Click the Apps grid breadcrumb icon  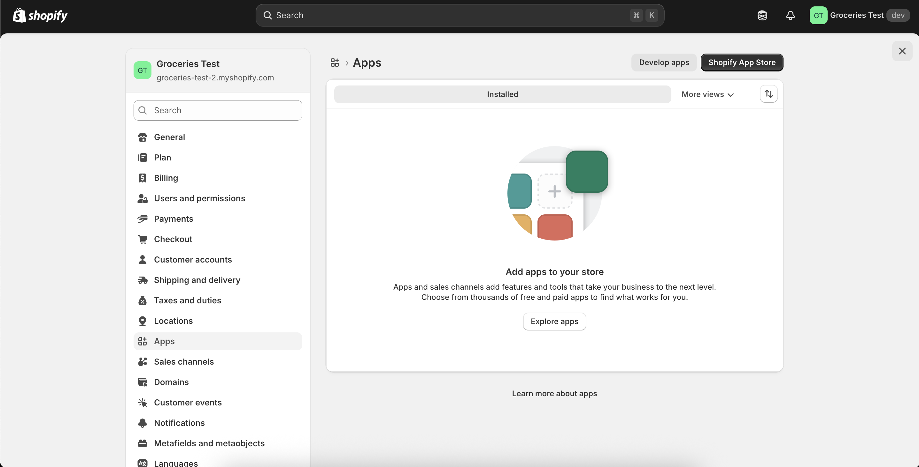(335, 62)
